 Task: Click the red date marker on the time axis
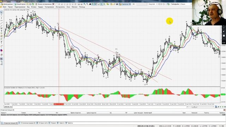tap(59, 104)
